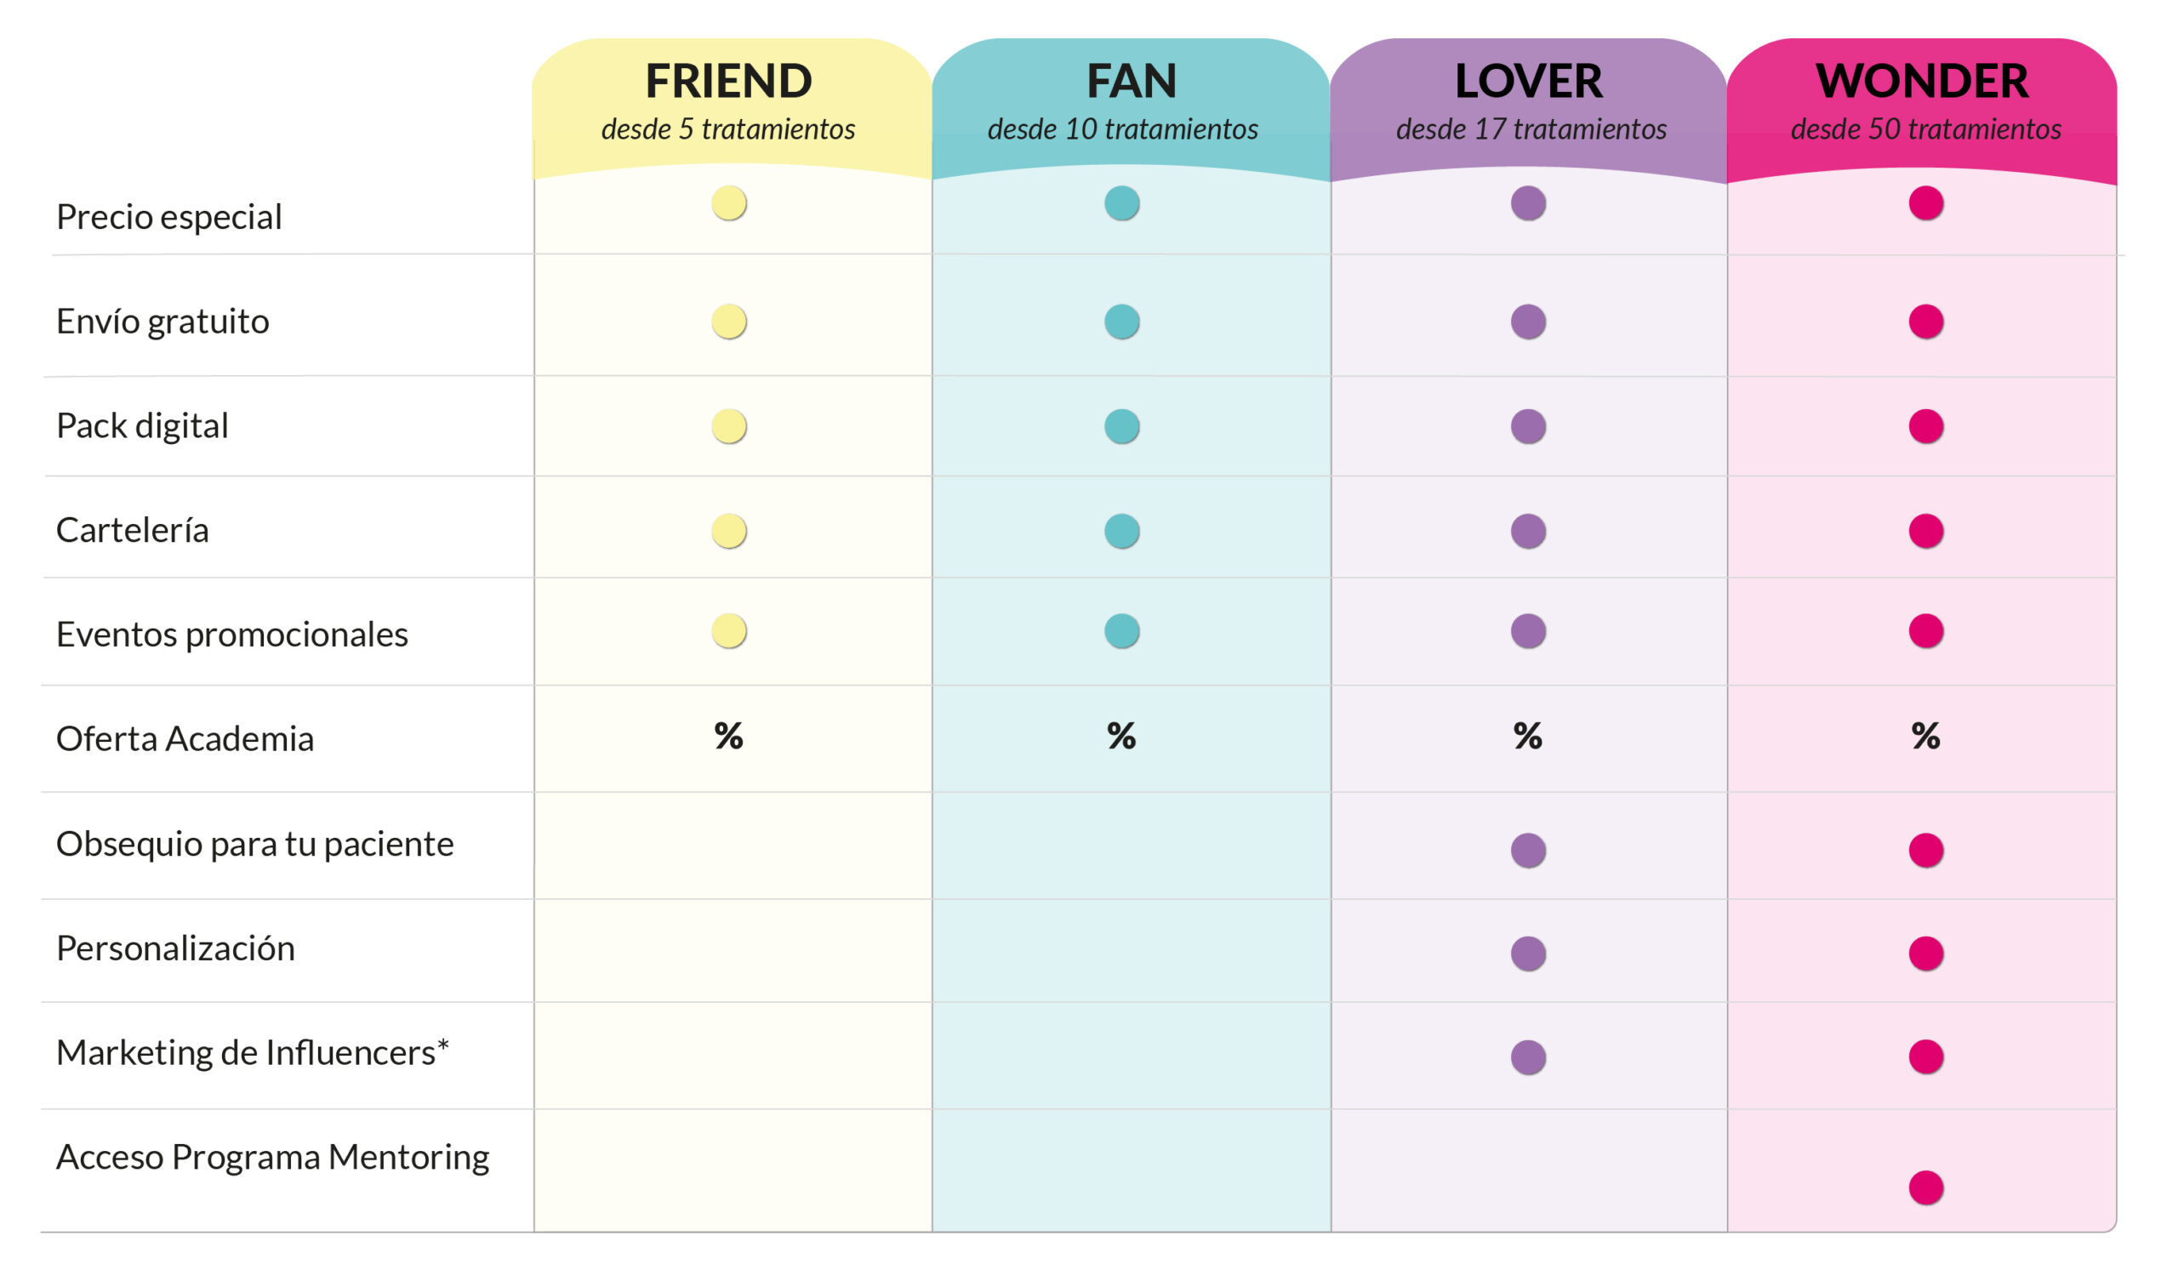Click the percent symbol under FAN

[x=1122, y=736]
